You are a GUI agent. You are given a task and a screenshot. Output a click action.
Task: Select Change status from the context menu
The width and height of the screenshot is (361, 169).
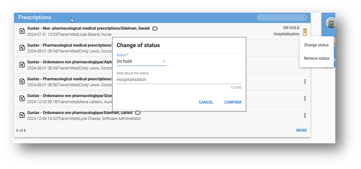click(x=316, y=45)
